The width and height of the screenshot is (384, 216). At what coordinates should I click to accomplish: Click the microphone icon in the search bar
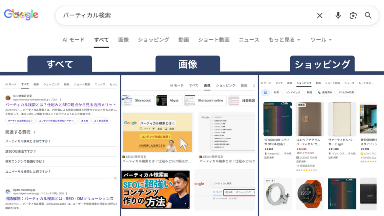coord(338,15)
